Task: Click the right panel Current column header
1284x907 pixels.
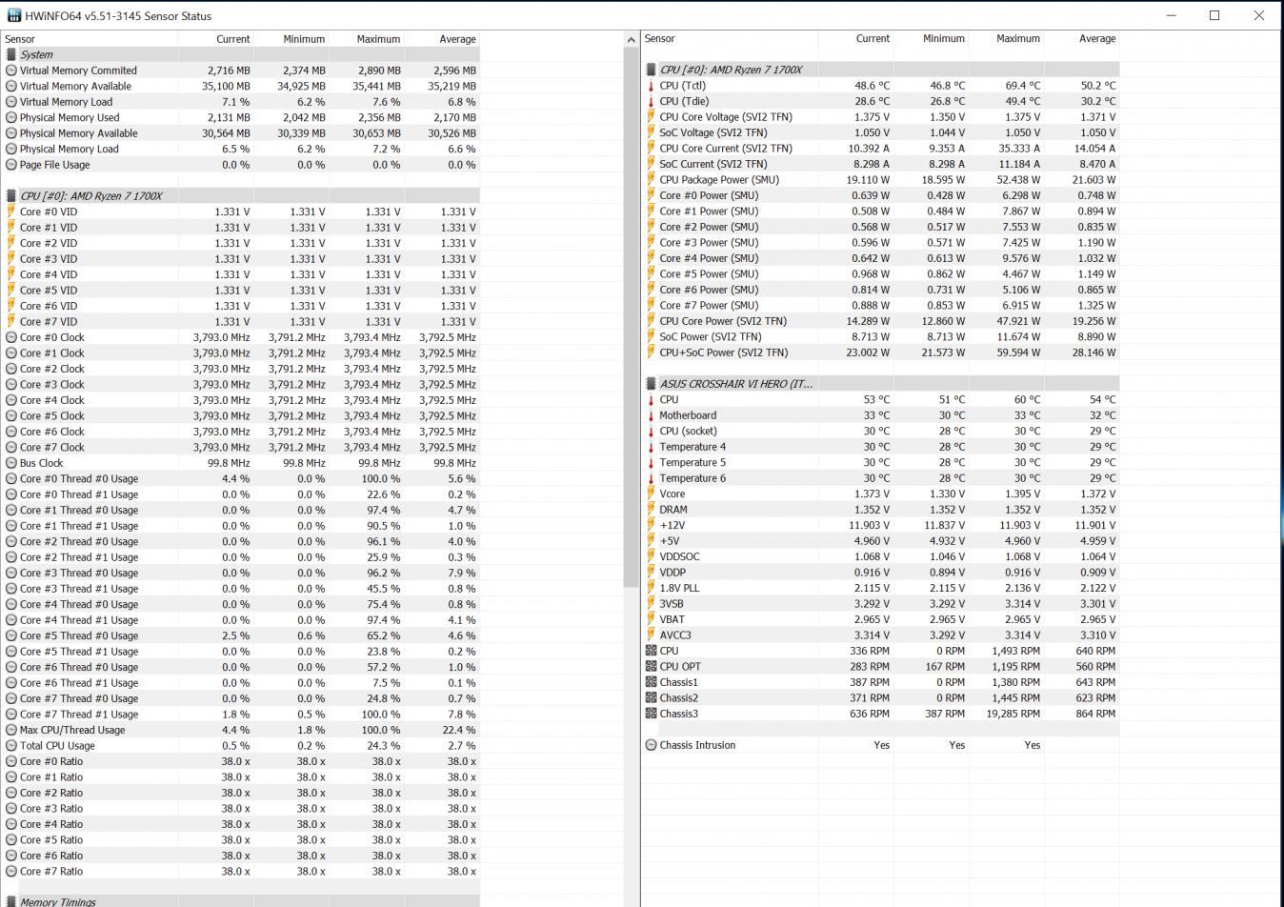Action: point(855,39)
